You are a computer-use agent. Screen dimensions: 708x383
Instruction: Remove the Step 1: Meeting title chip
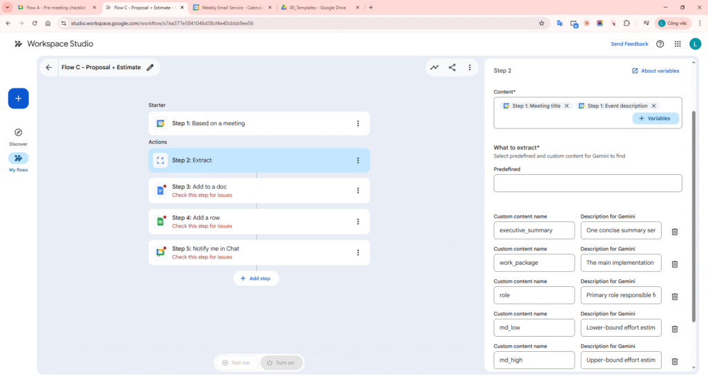click(567, 106)
